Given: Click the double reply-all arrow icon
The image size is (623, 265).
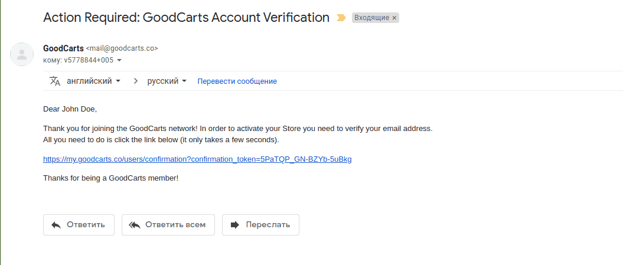Looking at the screenshot, I should [x=135, y=225].
